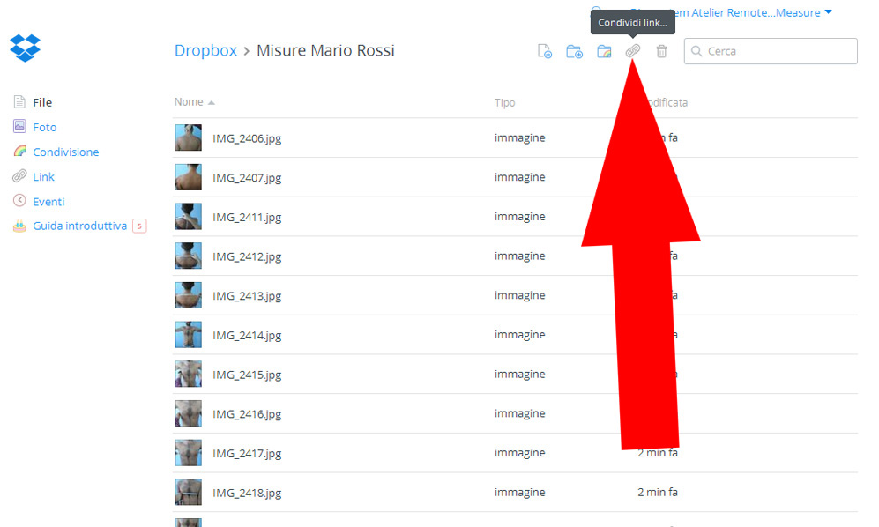Open Guida introduttiva in the sidebar
The height and width of the screenshot is (527, 879).
tap(79, 226)
